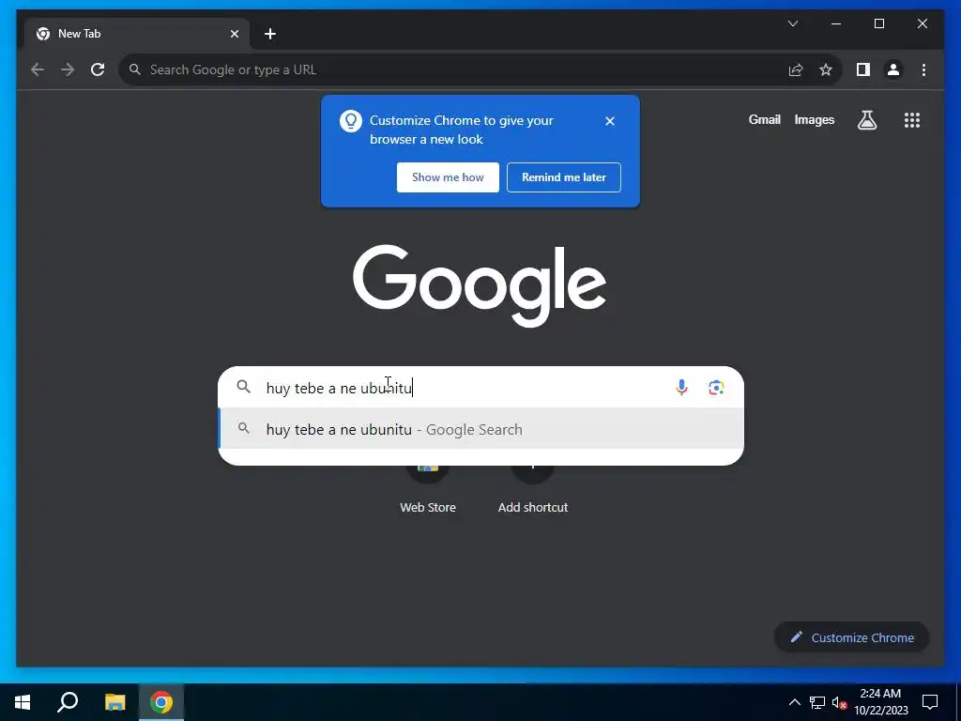Click the magnifier icon in search box
The width and height of the screenshot is (961, 721).
click(243, 387)
